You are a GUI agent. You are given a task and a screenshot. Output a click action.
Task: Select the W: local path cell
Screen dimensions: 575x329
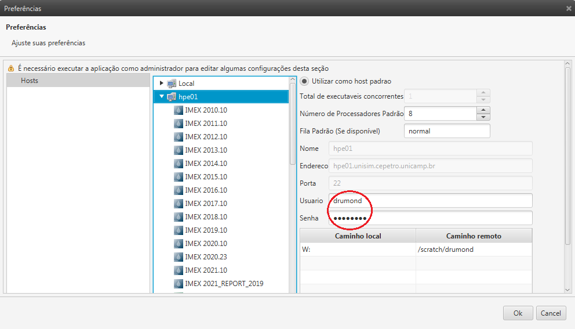pyautogui.click(x=358, y=250)
